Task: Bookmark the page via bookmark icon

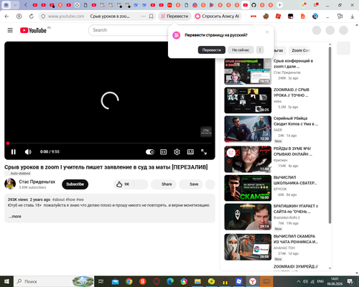Action: point(151,17)
